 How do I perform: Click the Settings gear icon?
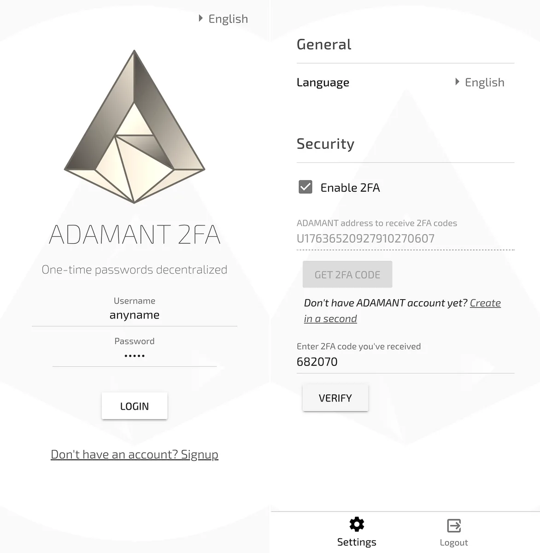pyautogui.click(x=357, y=524)
